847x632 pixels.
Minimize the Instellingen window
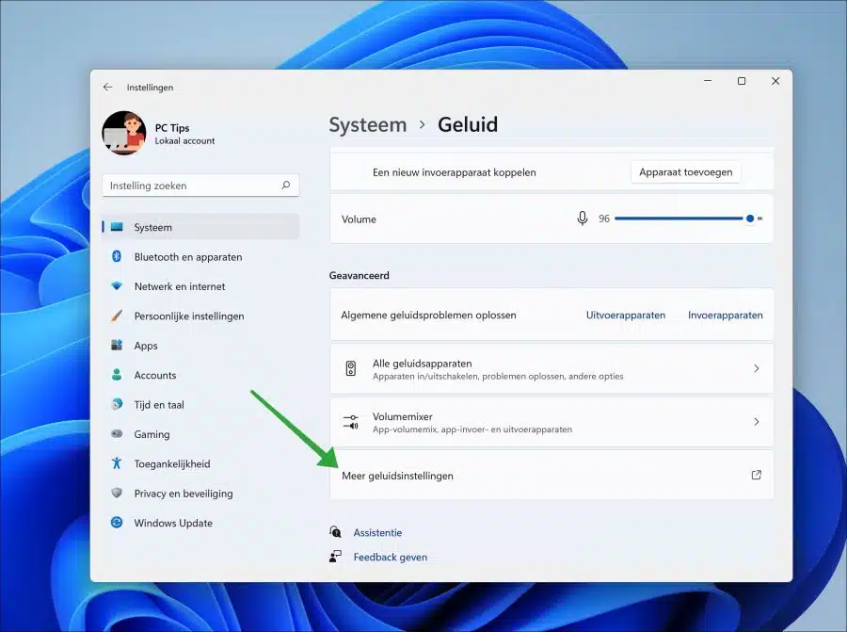click(708, 81)
